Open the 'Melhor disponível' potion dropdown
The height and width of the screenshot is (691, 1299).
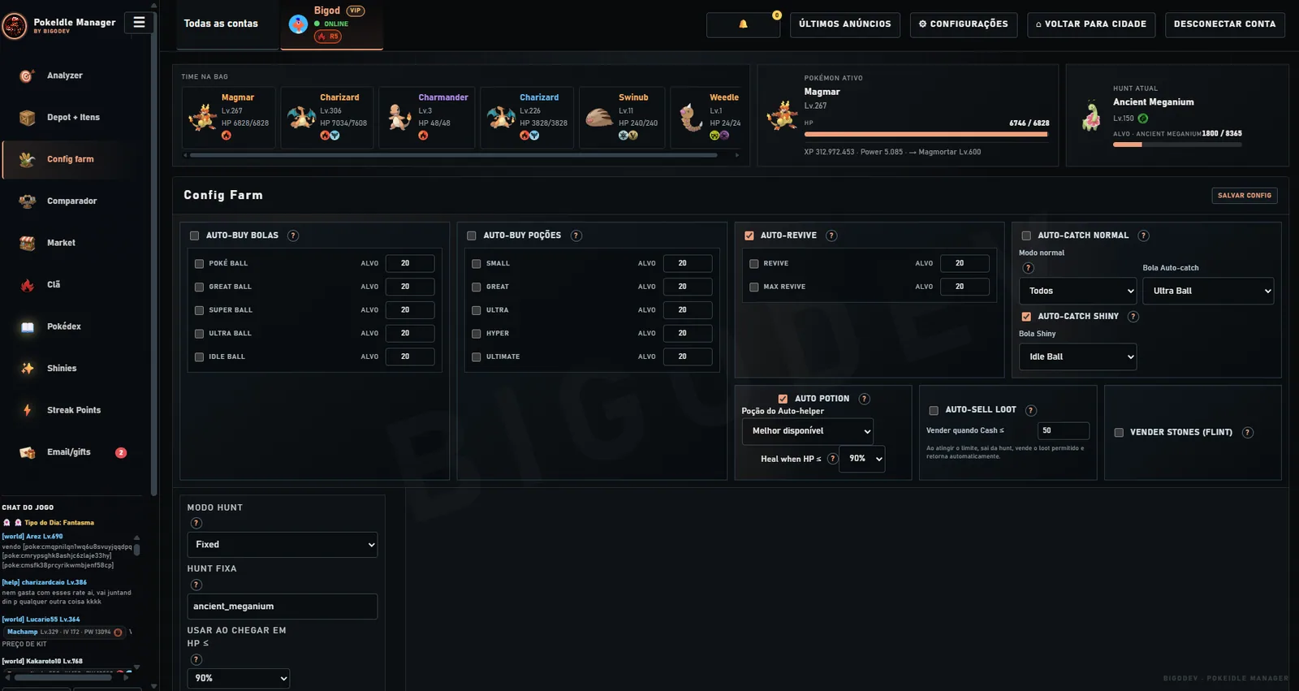[807, 431]
